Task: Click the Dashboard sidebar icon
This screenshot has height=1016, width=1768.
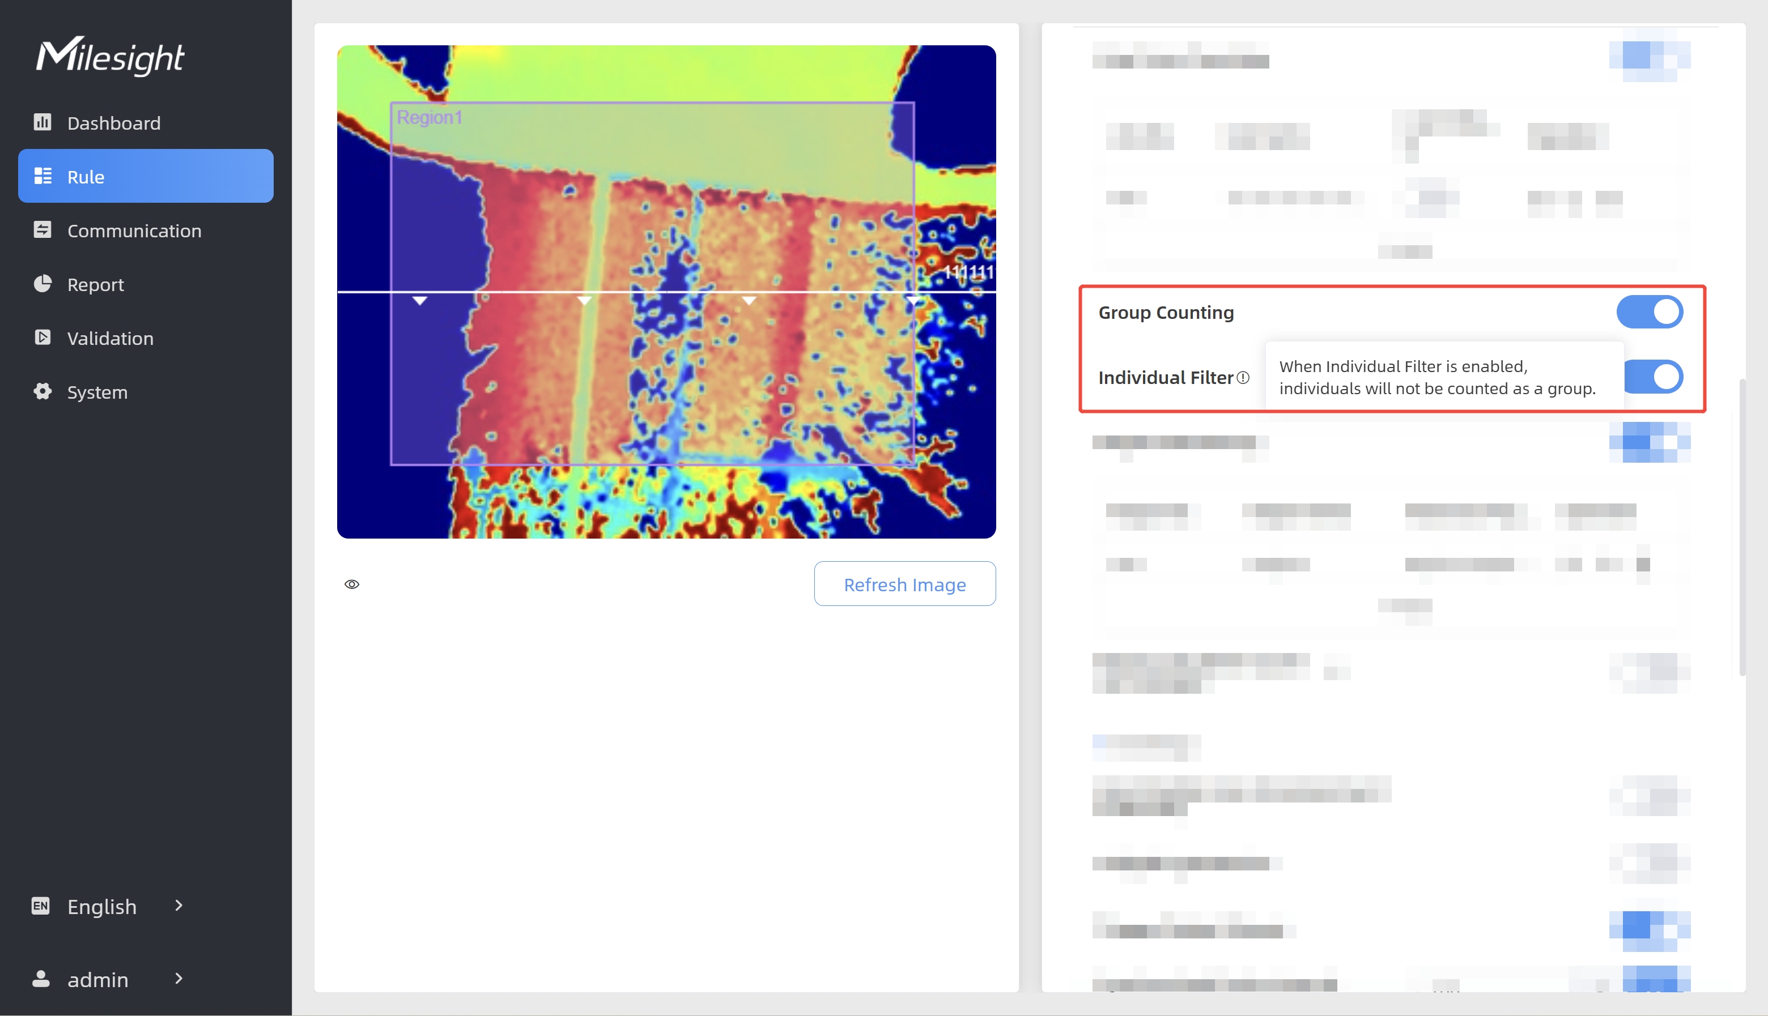Action: [x=42, y=122]
